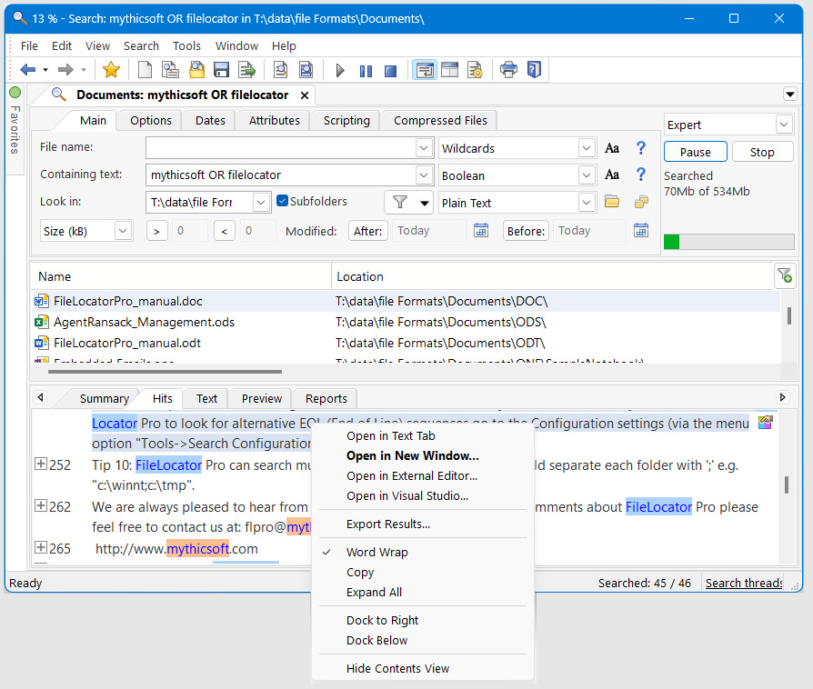Click the Stop button
Screen dimensions: 813x689
(x=762, y=152)
